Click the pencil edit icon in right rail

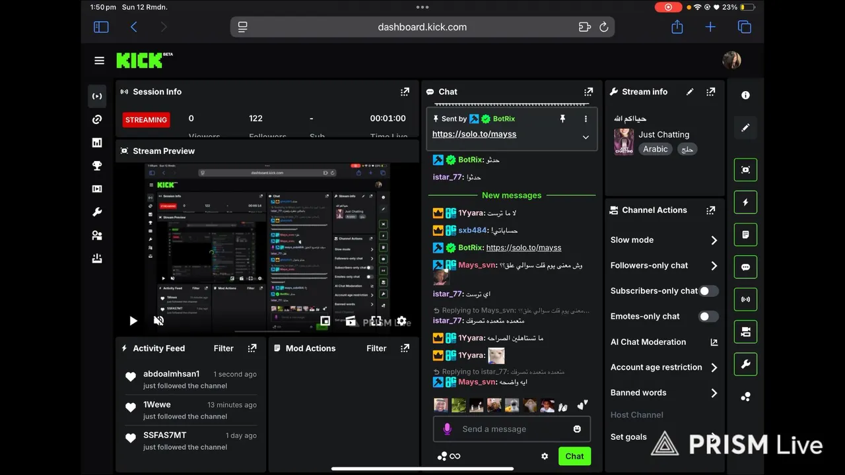point(745,127)
